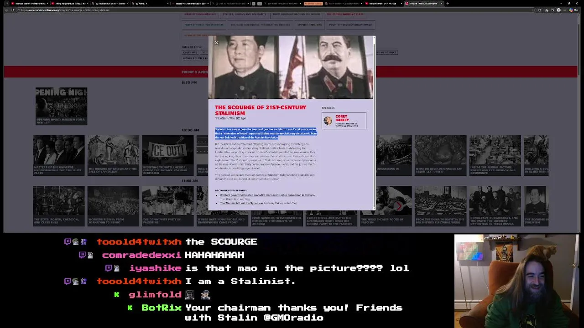584x328 pixels.
Task: Filter by 'Class War' topic
Action: [190, 52]
